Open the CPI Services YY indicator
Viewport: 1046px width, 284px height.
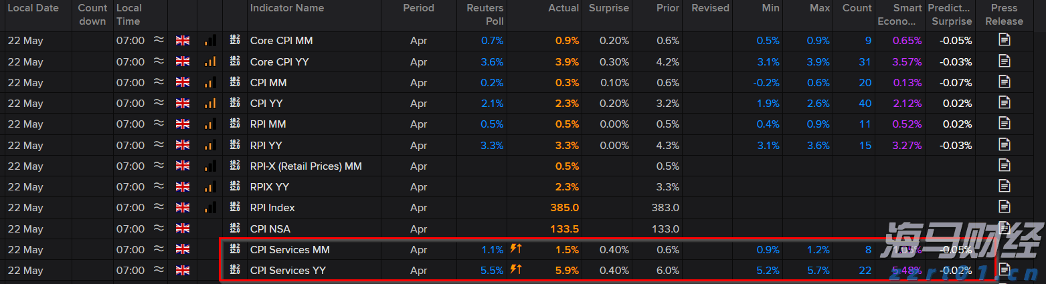[289, 271]
